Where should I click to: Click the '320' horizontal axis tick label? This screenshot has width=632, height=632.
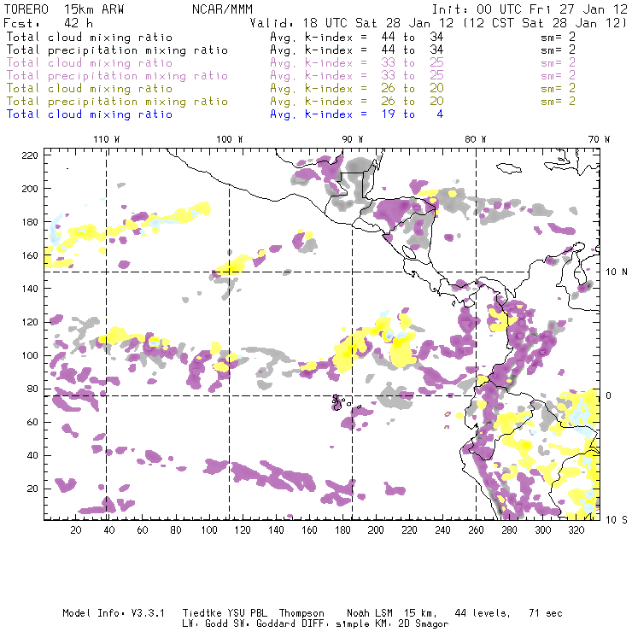(576, 530)
